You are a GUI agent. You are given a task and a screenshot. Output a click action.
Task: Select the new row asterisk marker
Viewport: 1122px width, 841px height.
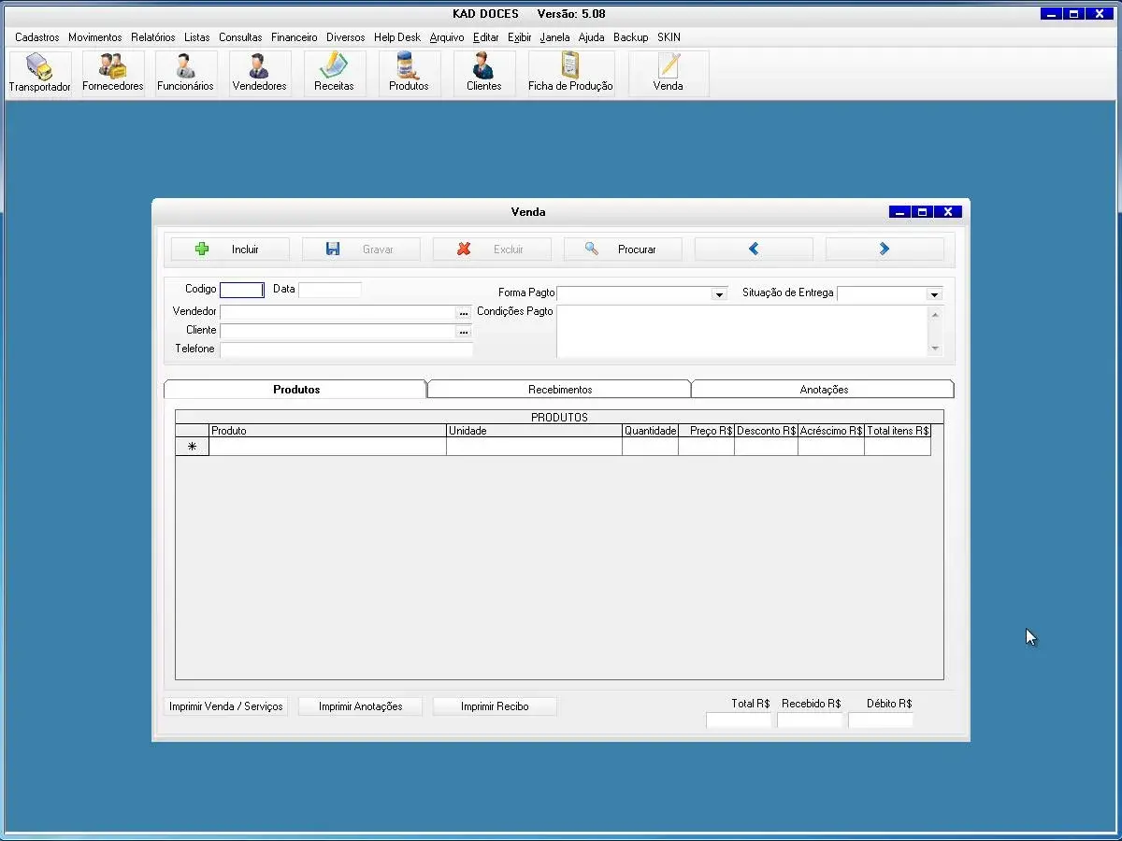[193, 447]
